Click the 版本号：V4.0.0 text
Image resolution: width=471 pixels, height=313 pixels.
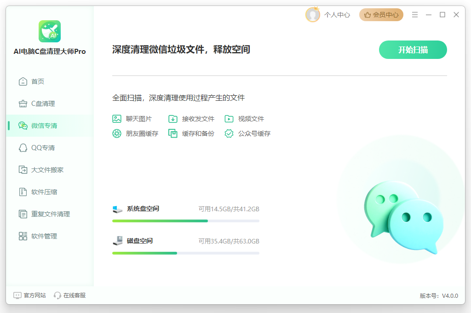point(439,296)
